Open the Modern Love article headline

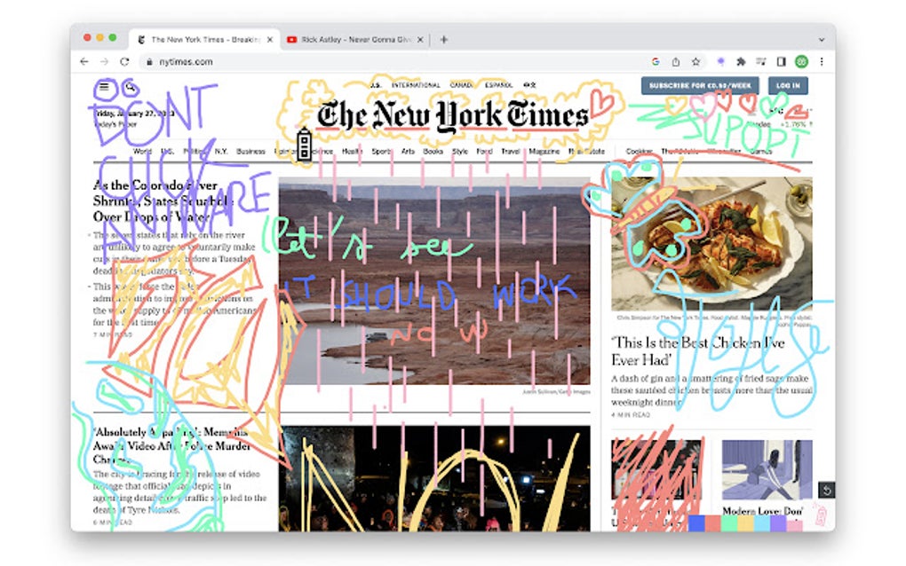tap(763, 511)
